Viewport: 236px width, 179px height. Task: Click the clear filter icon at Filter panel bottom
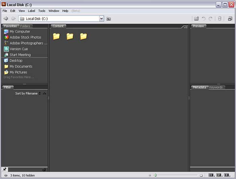coord(44,170)
